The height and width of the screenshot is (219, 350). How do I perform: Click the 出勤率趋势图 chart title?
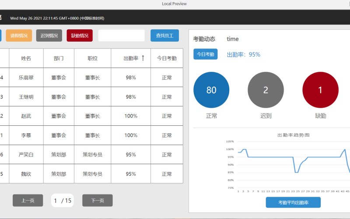coord(293,135)
